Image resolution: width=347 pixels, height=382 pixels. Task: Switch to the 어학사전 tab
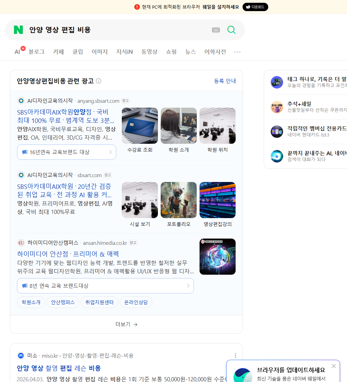point(215,52)
